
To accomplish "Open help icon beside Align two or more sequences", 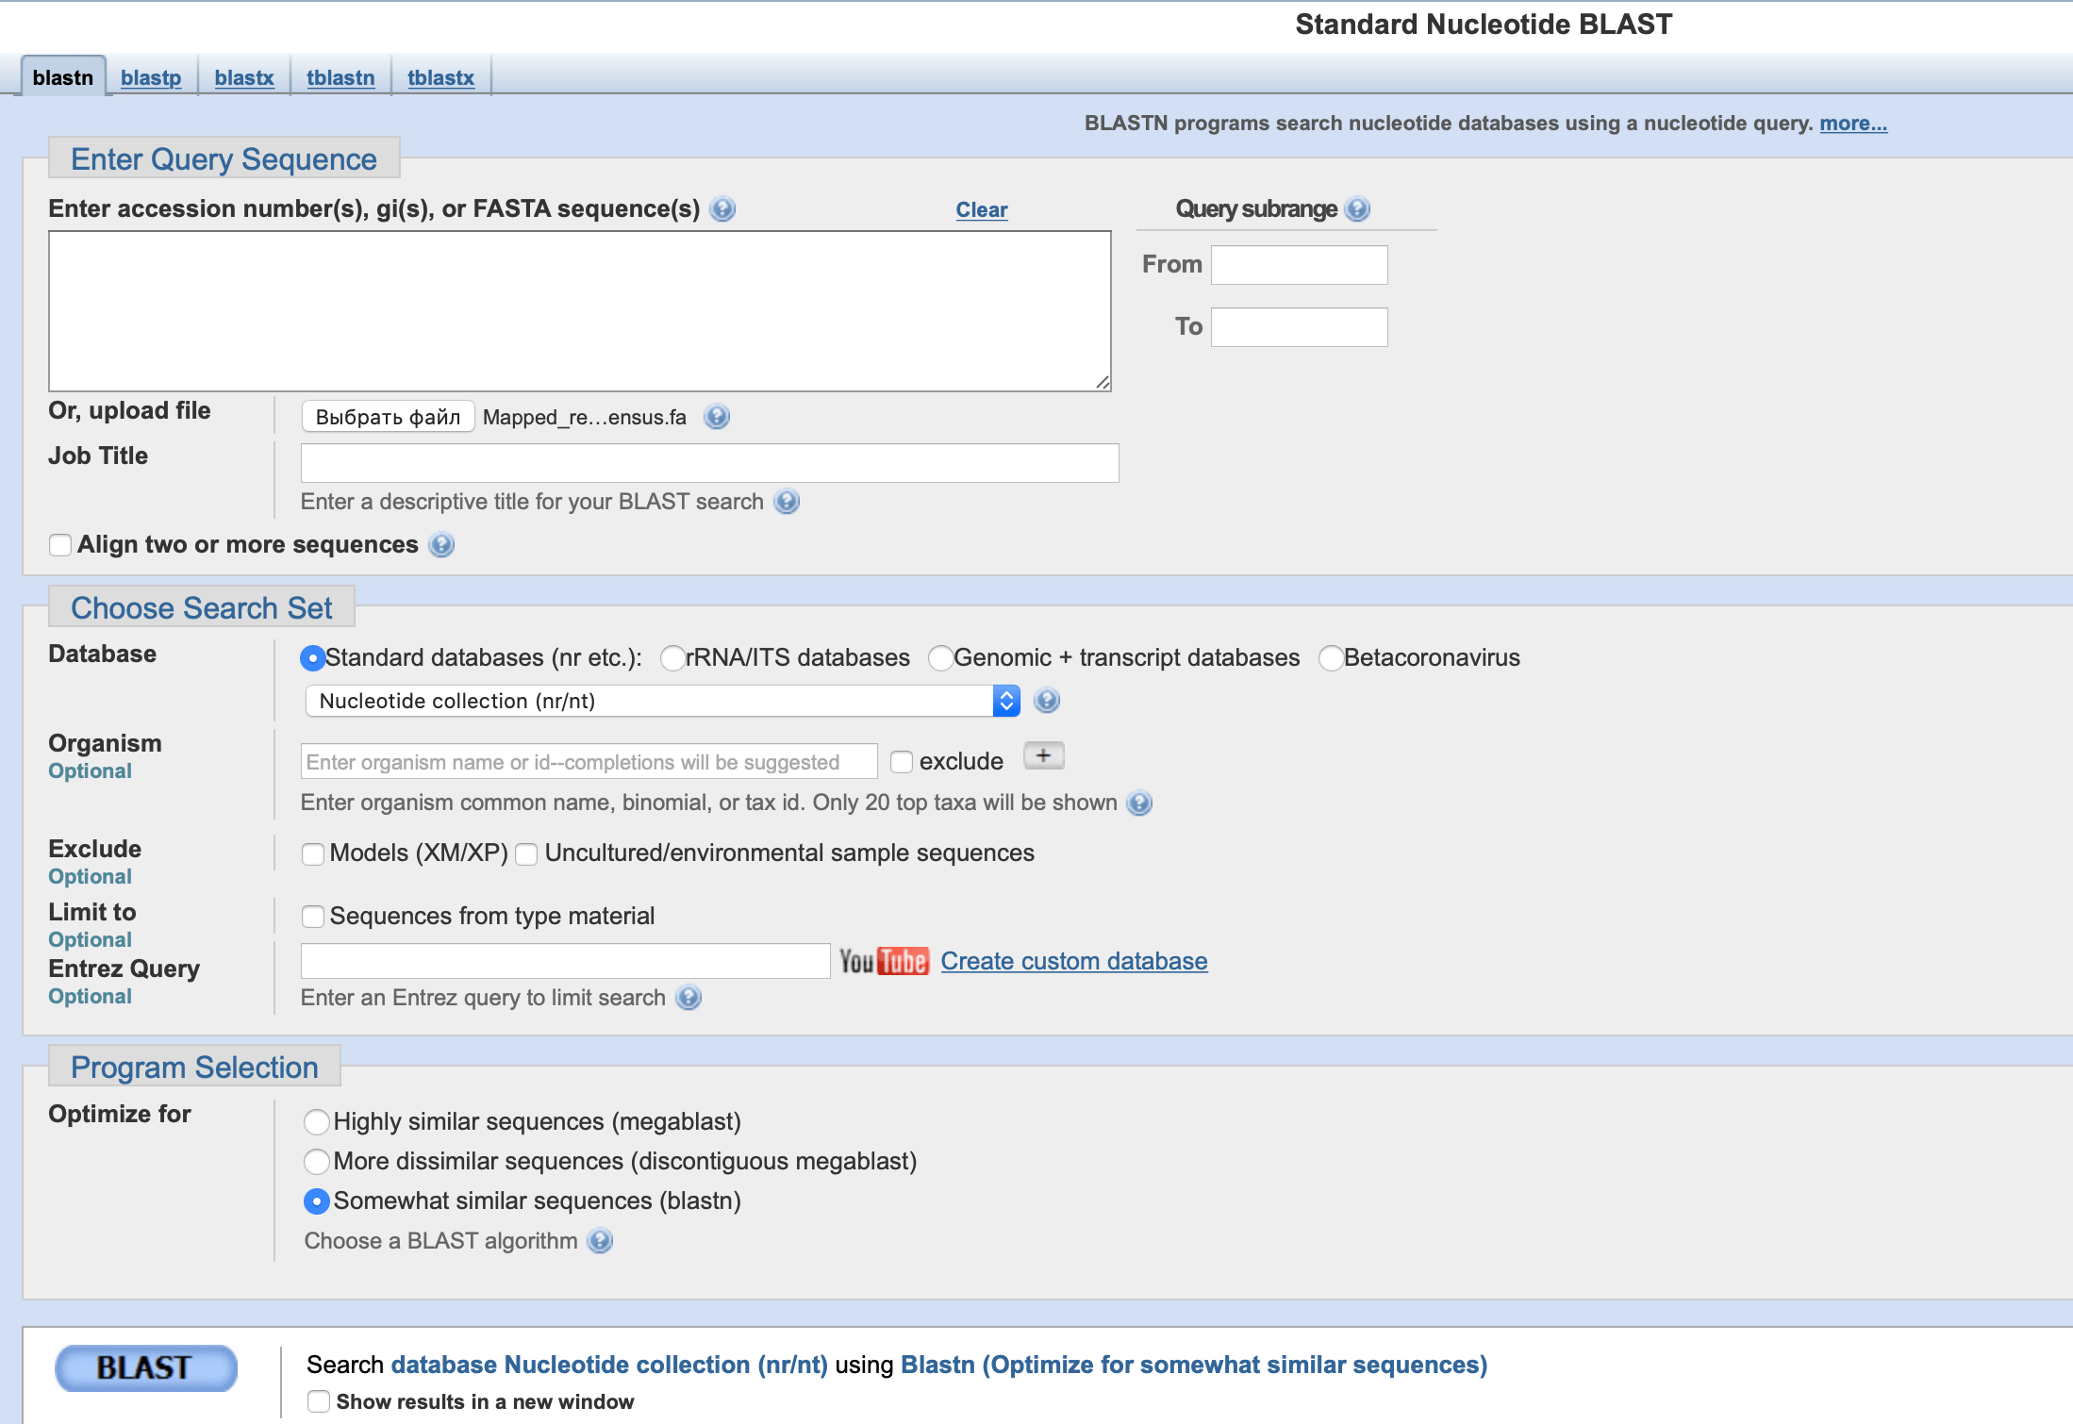I will click(x=441, y=545).
